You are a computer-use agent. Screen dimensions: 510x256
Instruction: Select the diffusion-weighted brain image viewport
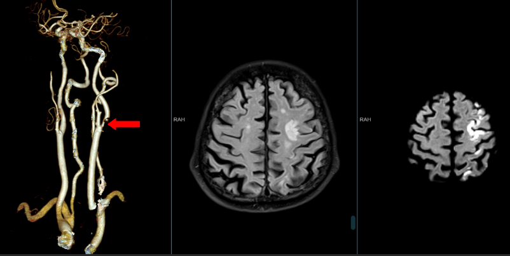(434, 127)
